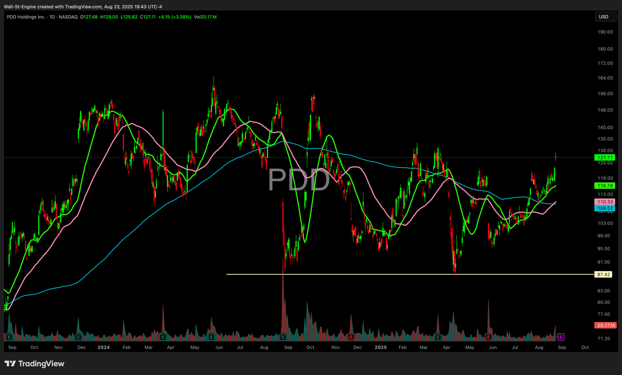This screenshot has width=622, height=375.
Task: Click the green earnings marker before April 2025
Action: (438, 337)
